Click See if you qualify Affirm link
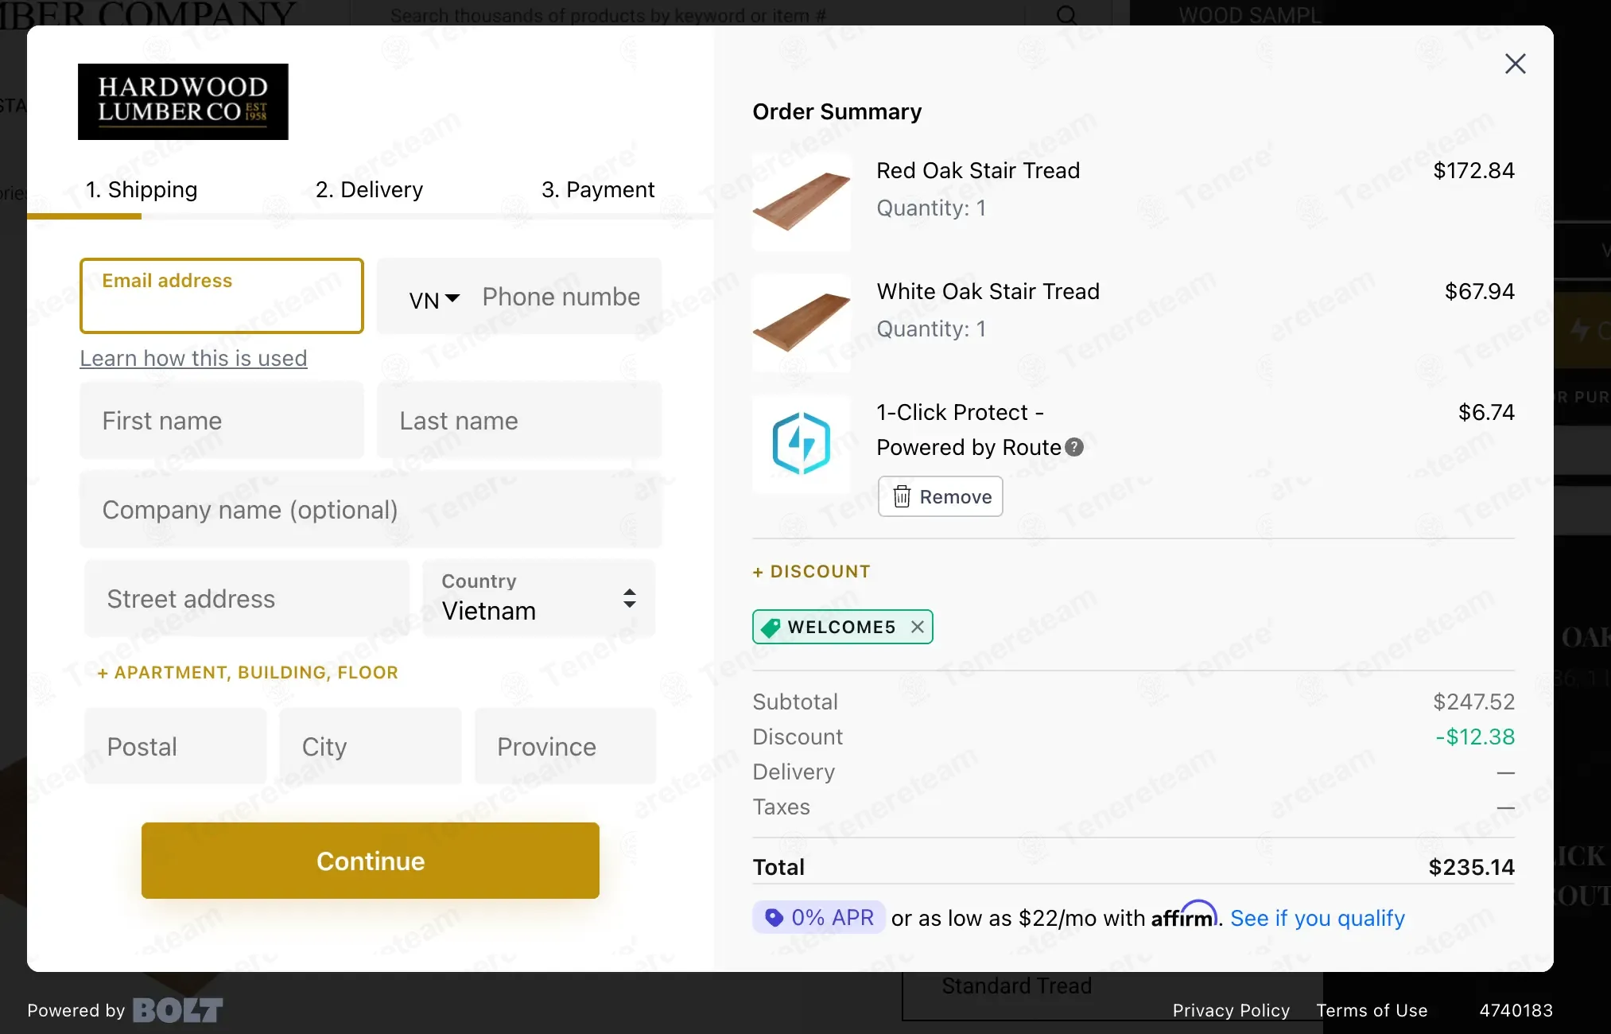 click(1318, 918)
